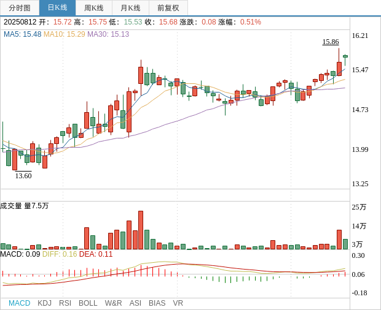Select the BIAS indicator
This screenshot has width=381, height=310.
click(157, 303)
